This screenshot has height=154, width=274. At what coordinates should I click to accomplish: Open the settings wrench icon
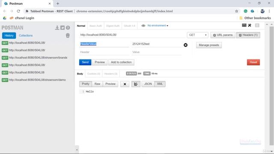tap(250, 25)
